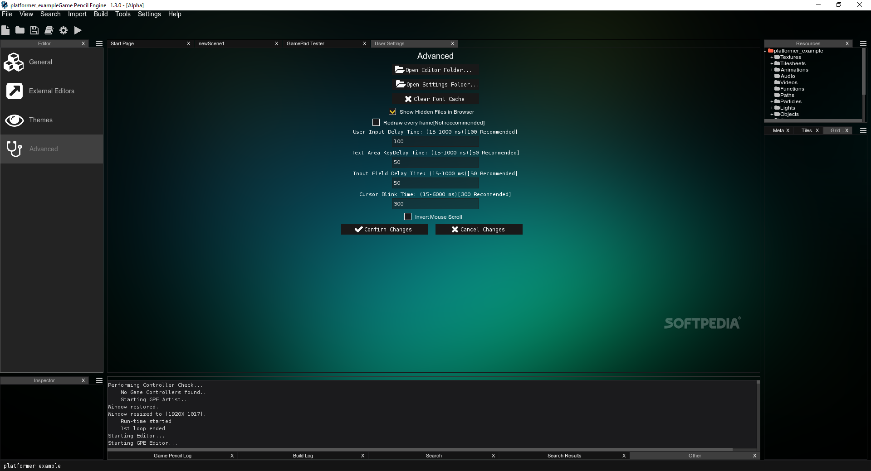The height and width of the screenshot is (471, 871).
Task: Click Confirm Changes button
Action: [385, 230]
